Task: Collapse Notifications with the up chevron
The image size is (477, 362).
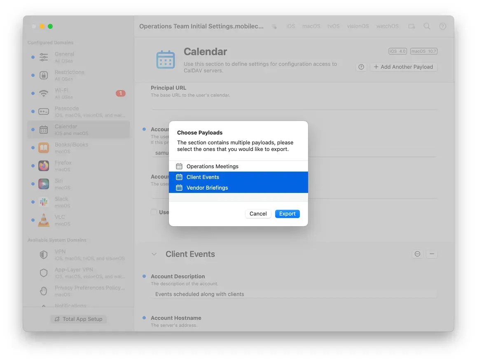Action: tap(44, 306)
